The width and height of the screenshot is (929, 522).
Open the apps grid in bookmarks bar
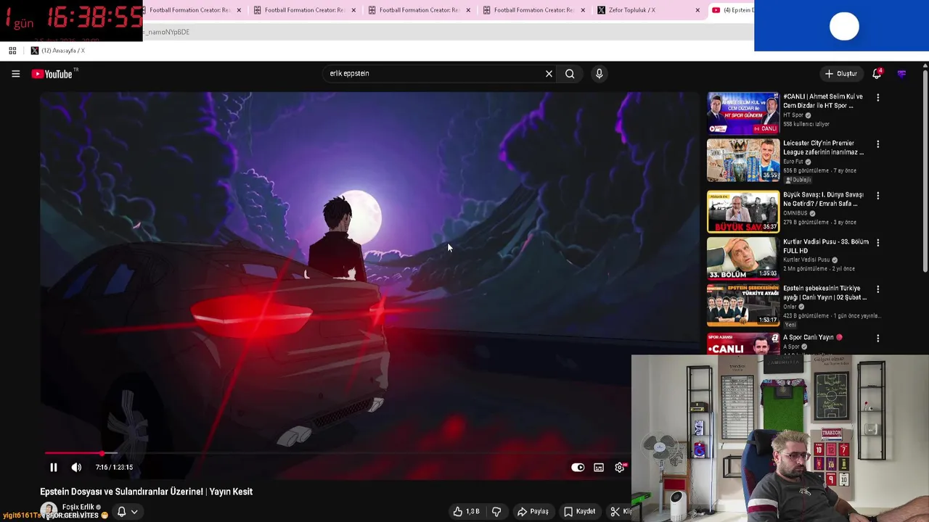point(12,51)
